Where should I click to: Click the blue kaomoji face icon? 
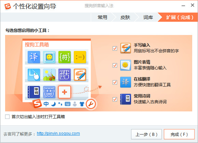tap(49, 92)
